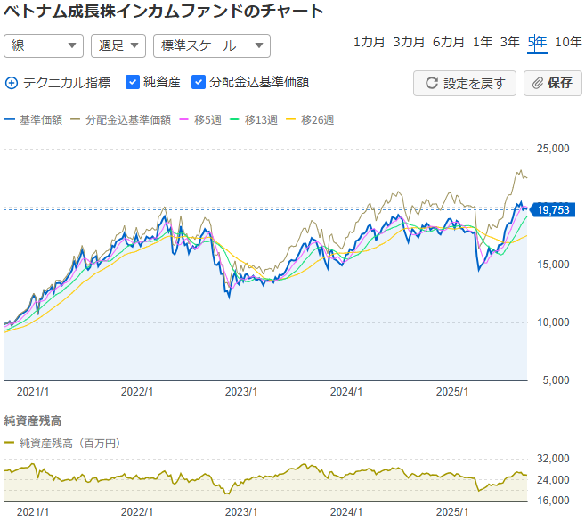Viewport: 585px width, 522px height.
Task: Open the 標準スケール scale dropdown
Action: click(x=211, y=45)
